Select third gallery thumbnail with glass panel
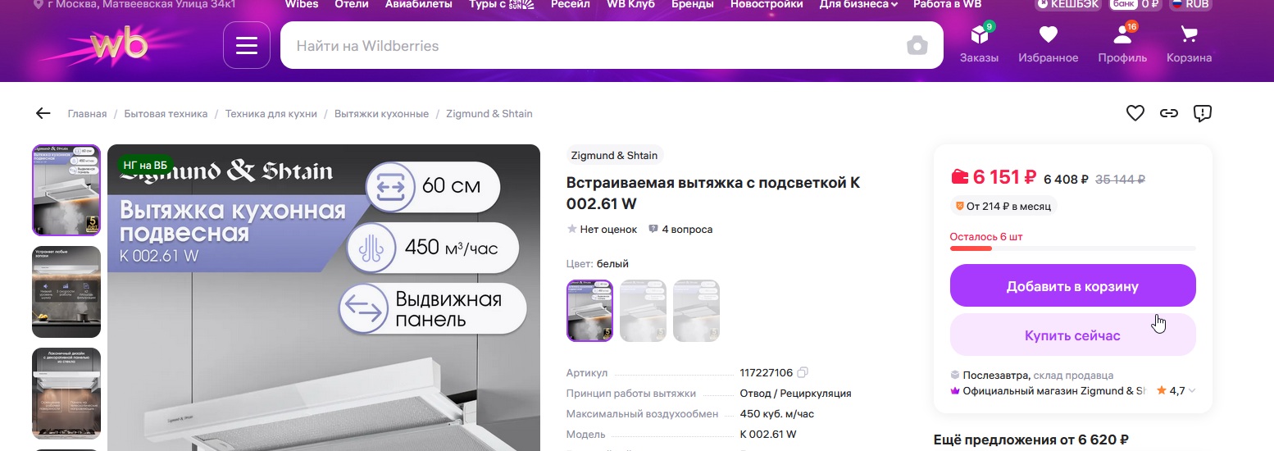 coord(66,394)
